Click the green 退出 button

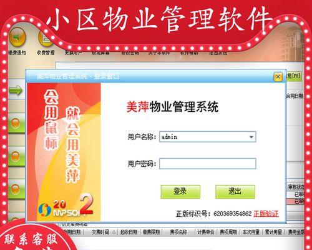click(235, 192)
